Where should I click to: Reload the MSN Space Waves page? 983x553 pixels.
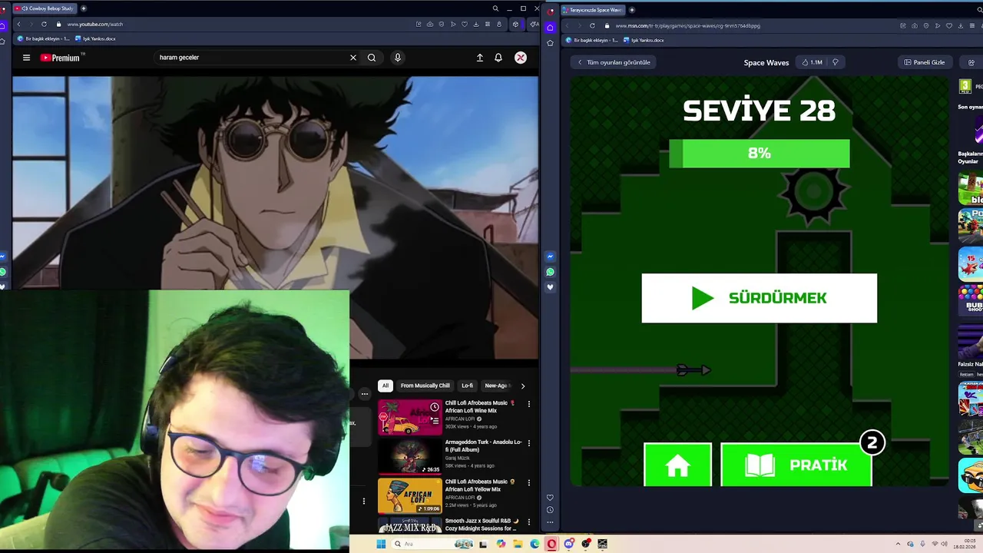coord(592,25)
